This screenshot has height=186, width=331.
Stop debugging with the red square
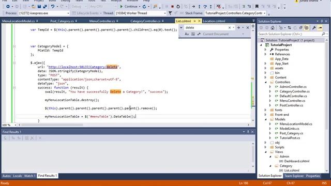[x=172, y=7]
